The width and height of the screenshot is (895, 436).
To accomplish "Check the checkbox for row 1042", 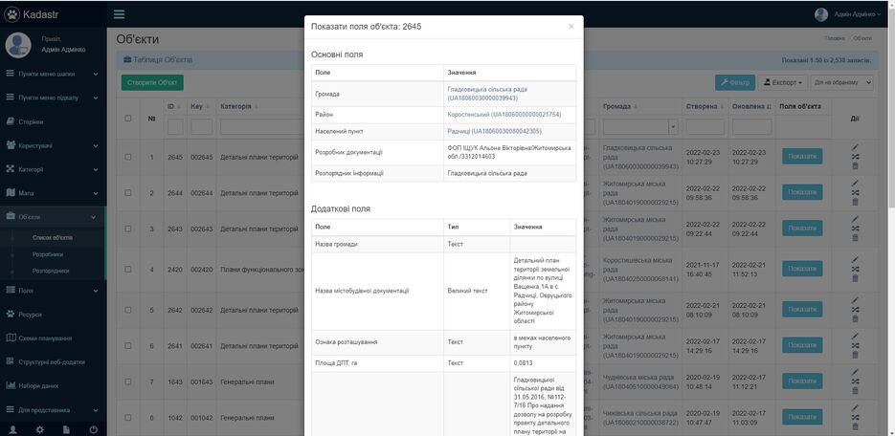I will 128,417.
